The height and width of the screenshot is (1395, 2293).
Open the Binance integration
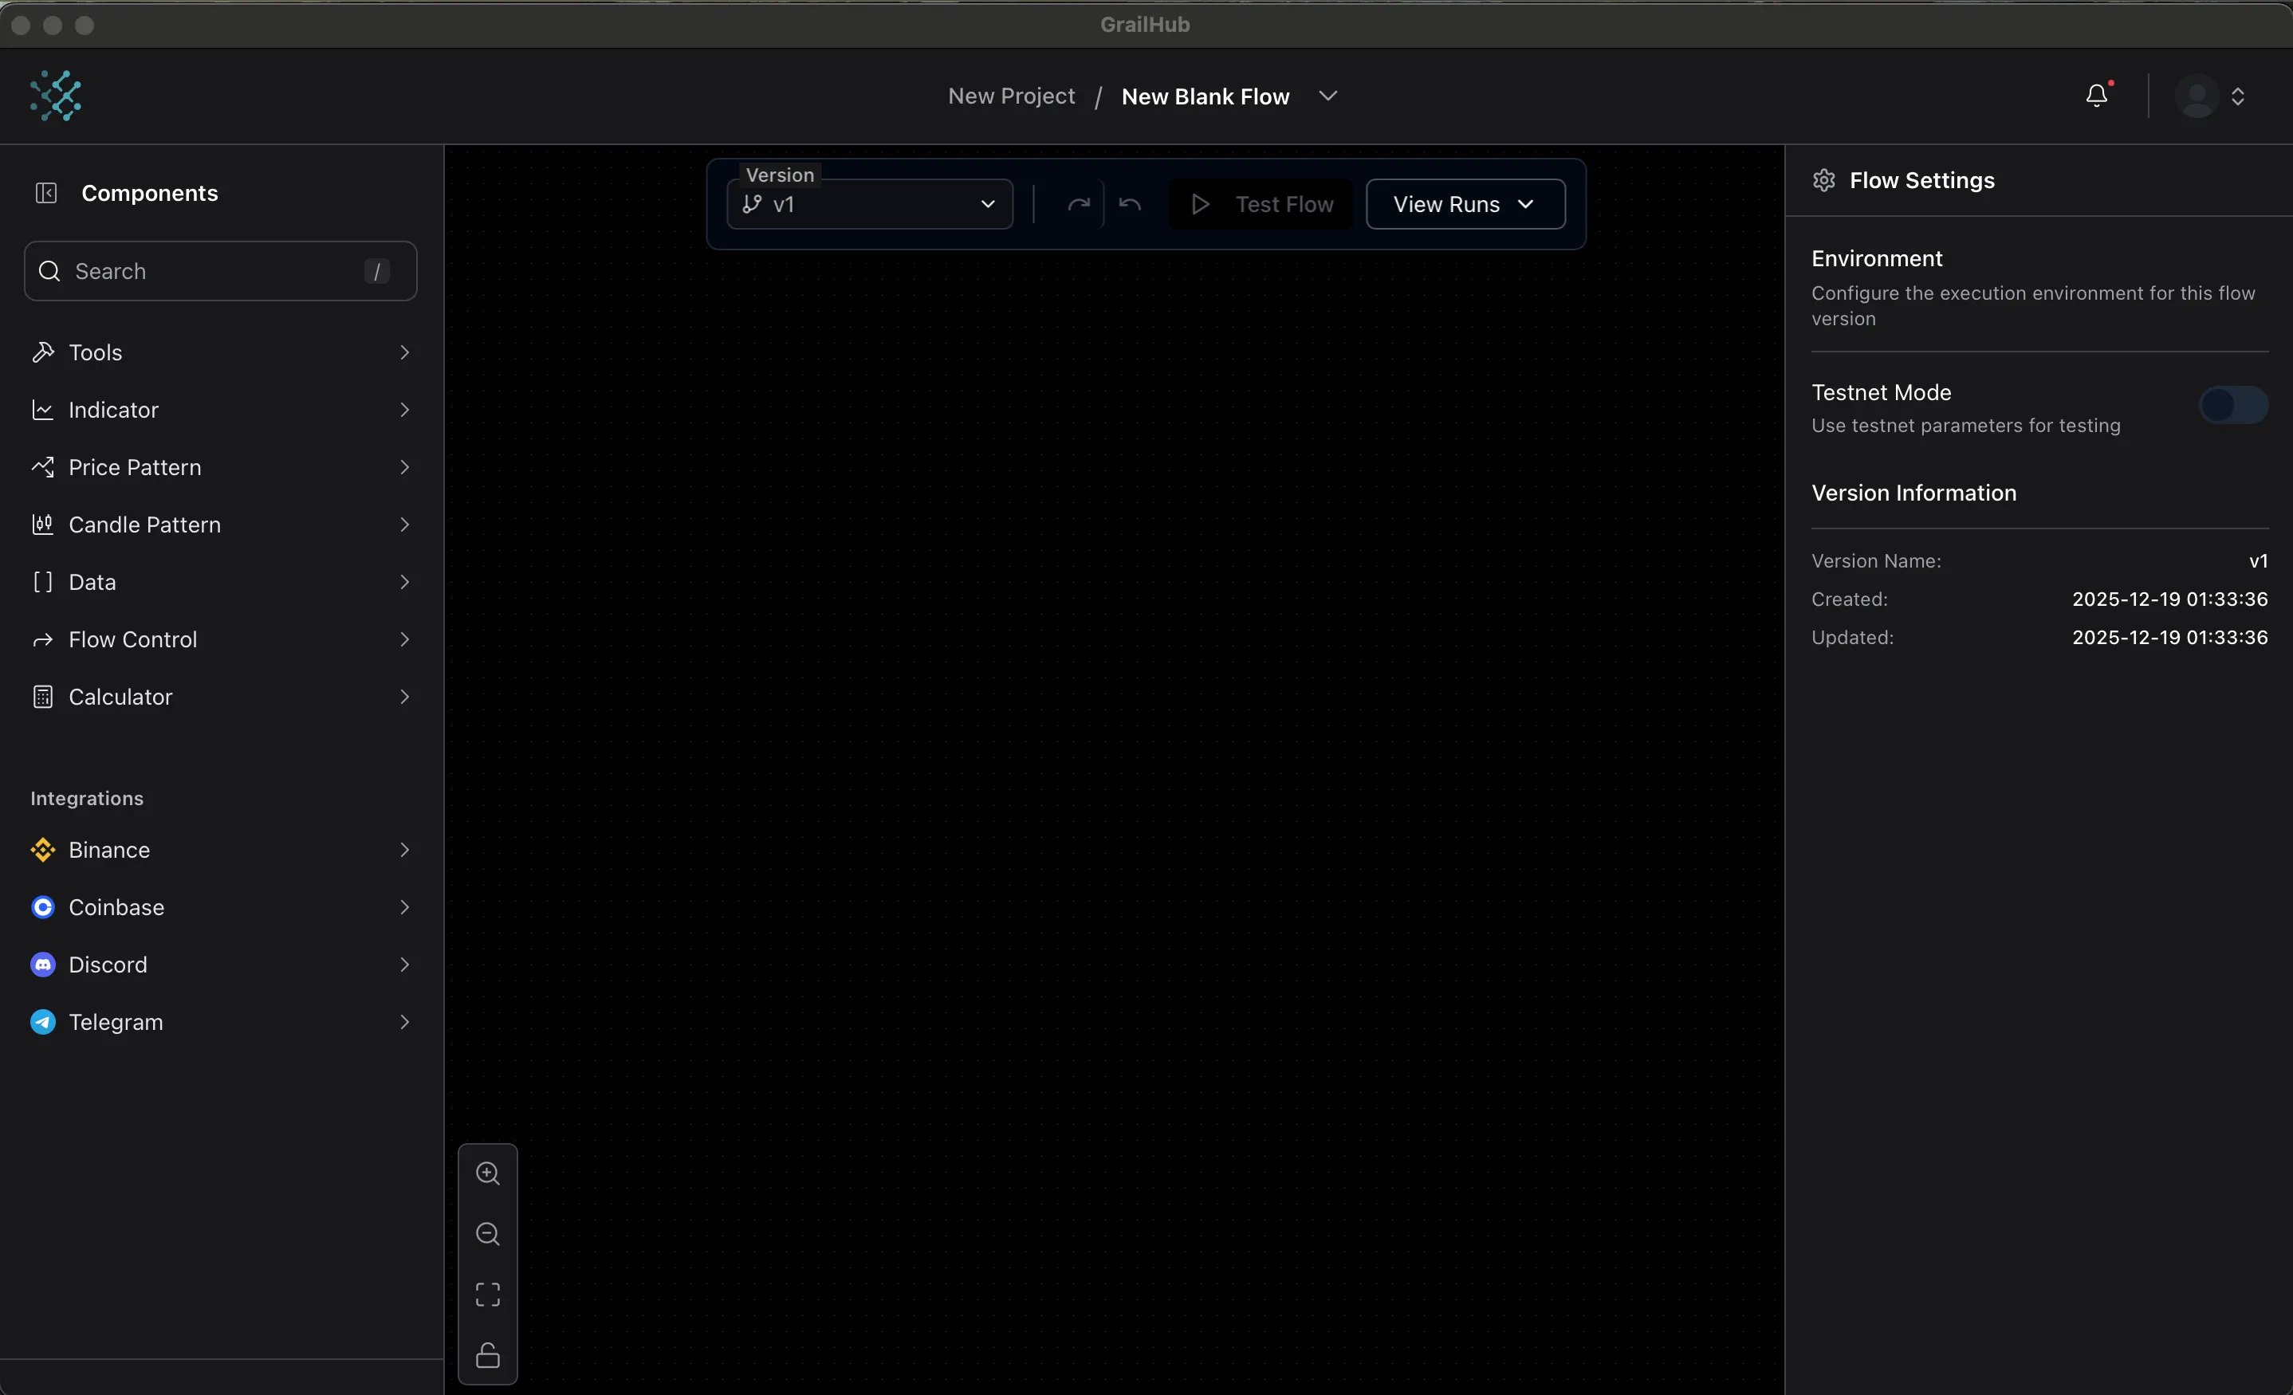(109, 850)
